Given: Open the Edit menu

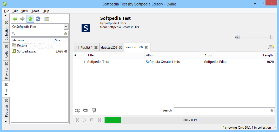Looking at the screenshot, I should pos(15,11).
